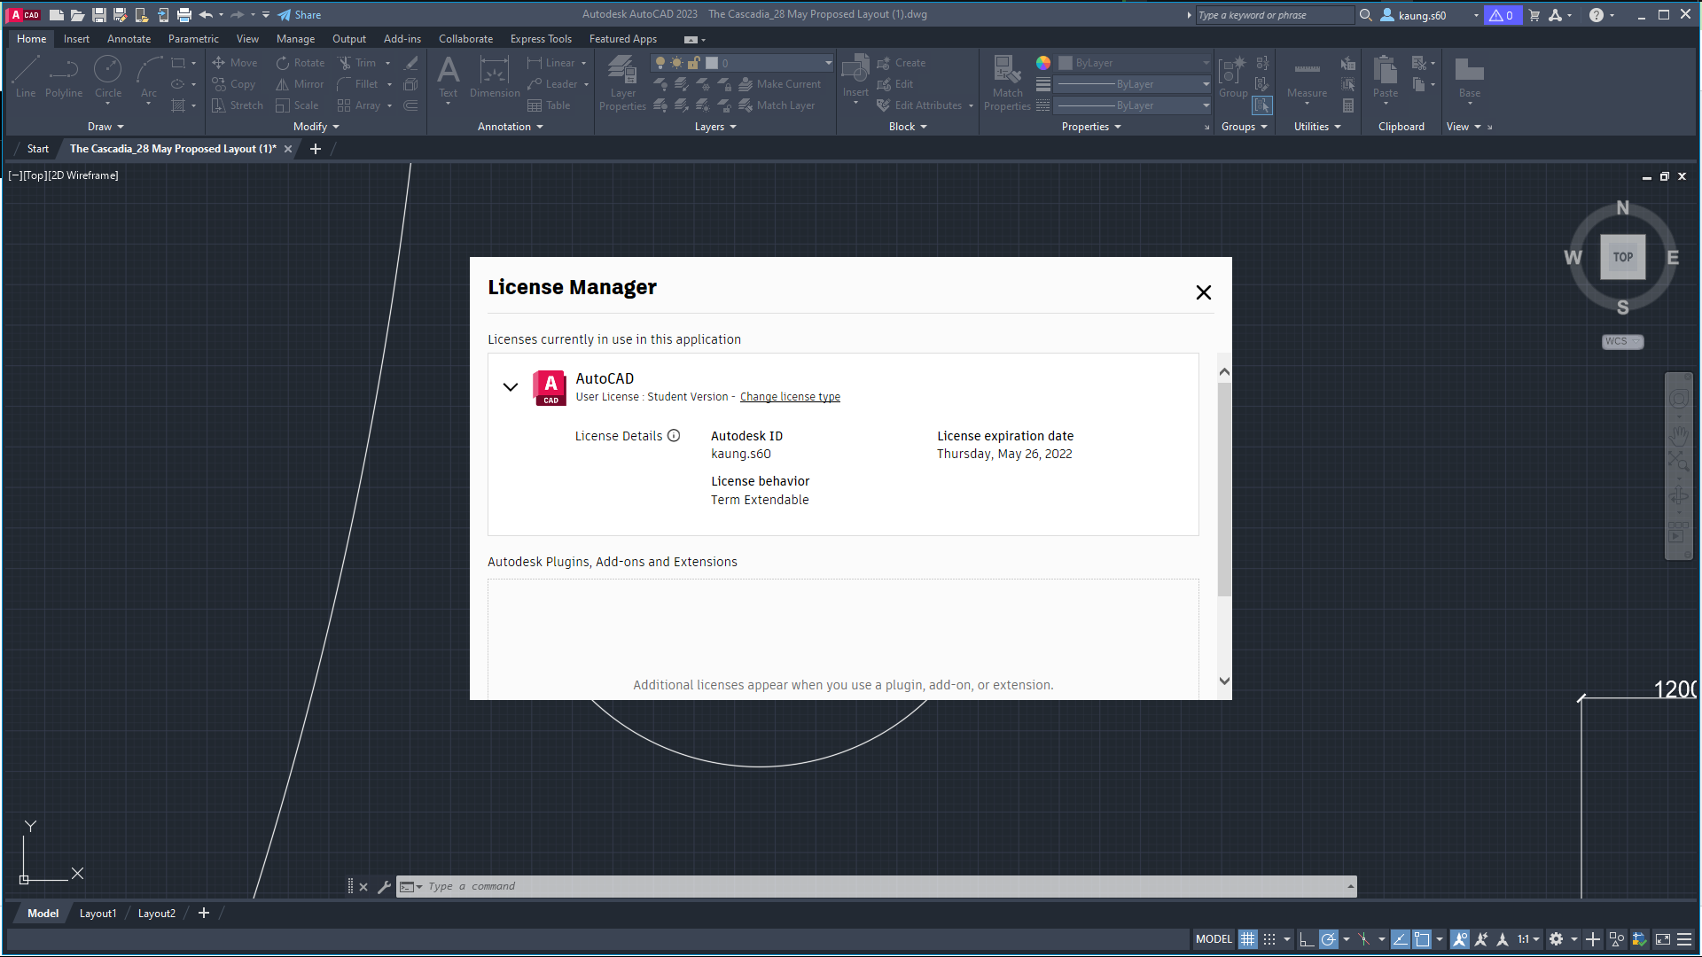Toggle polar tracking in status bar
Screen dimensions: 1702x957
pos(1329,939)
